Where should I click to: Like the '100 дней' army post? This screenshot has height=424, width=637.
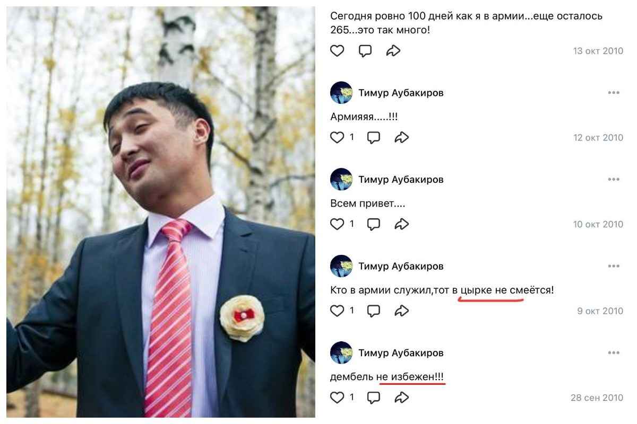[337, 51]
